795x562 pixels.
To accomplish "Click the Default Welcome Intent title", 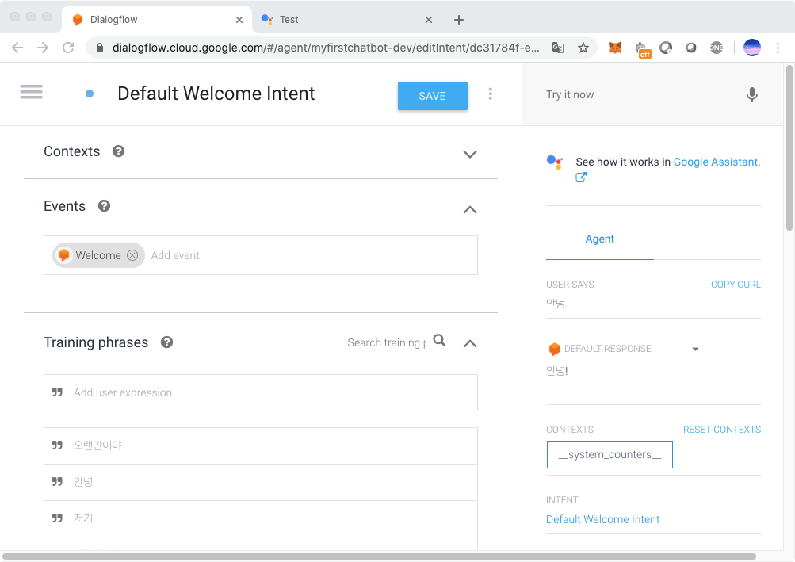I will tap(216, 94).
